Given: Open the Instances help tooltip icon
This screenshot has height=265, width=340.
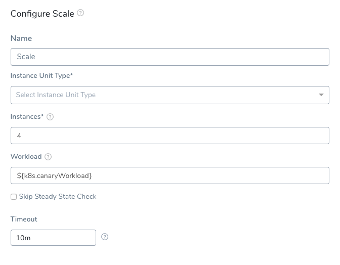Looking at the screenshot, I should (x=50, y=117).
